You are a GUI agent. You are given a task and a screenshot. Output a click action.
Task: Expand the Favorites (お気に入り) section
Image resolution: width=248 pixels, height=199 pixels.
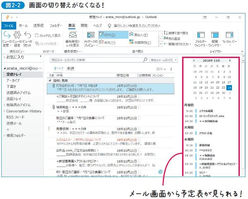tap(5, 58)
